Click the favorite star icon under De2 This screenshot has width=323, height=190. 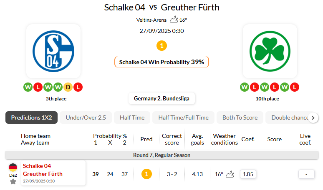13,182
